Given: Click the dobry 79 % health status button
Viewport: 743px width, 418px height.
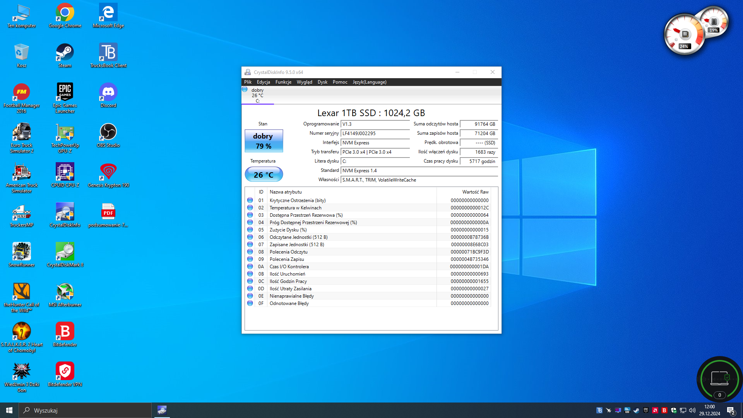Looking at the screenshot, I should [264, 141].
